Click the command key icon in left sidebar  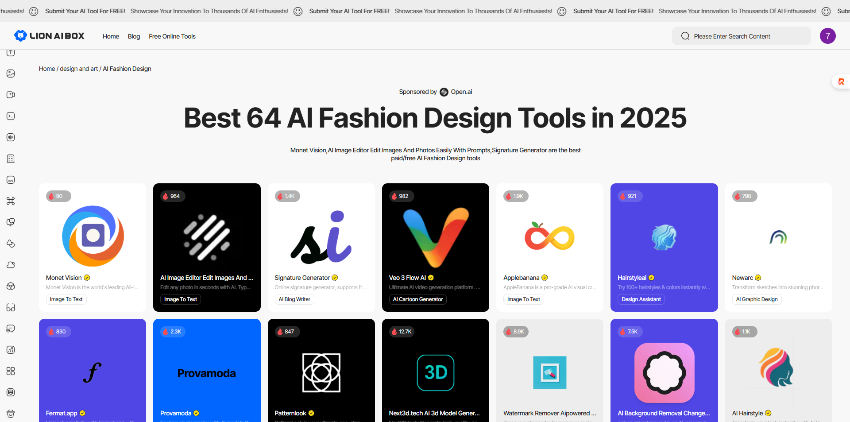11,201
